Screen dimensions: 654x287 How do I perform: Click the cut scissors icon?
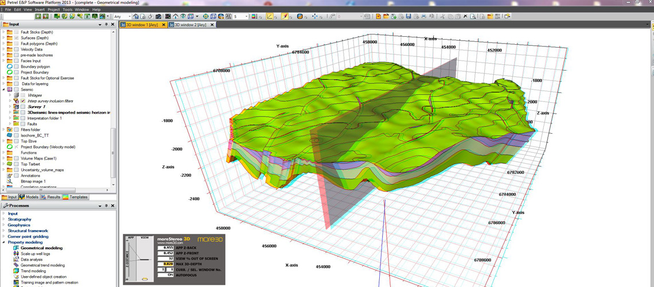[x=442, y=16]
